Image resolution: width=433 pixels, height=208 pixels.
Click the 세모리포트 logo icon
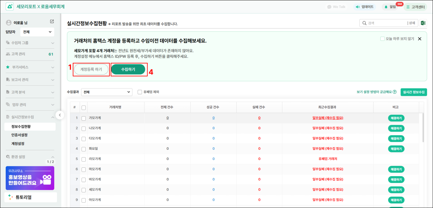pos(10,7)
